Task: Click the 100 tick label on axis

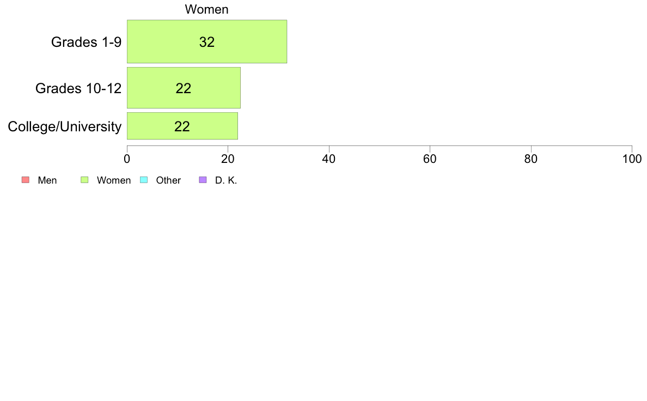Action: pyautogui.click(x=632, y=159)
